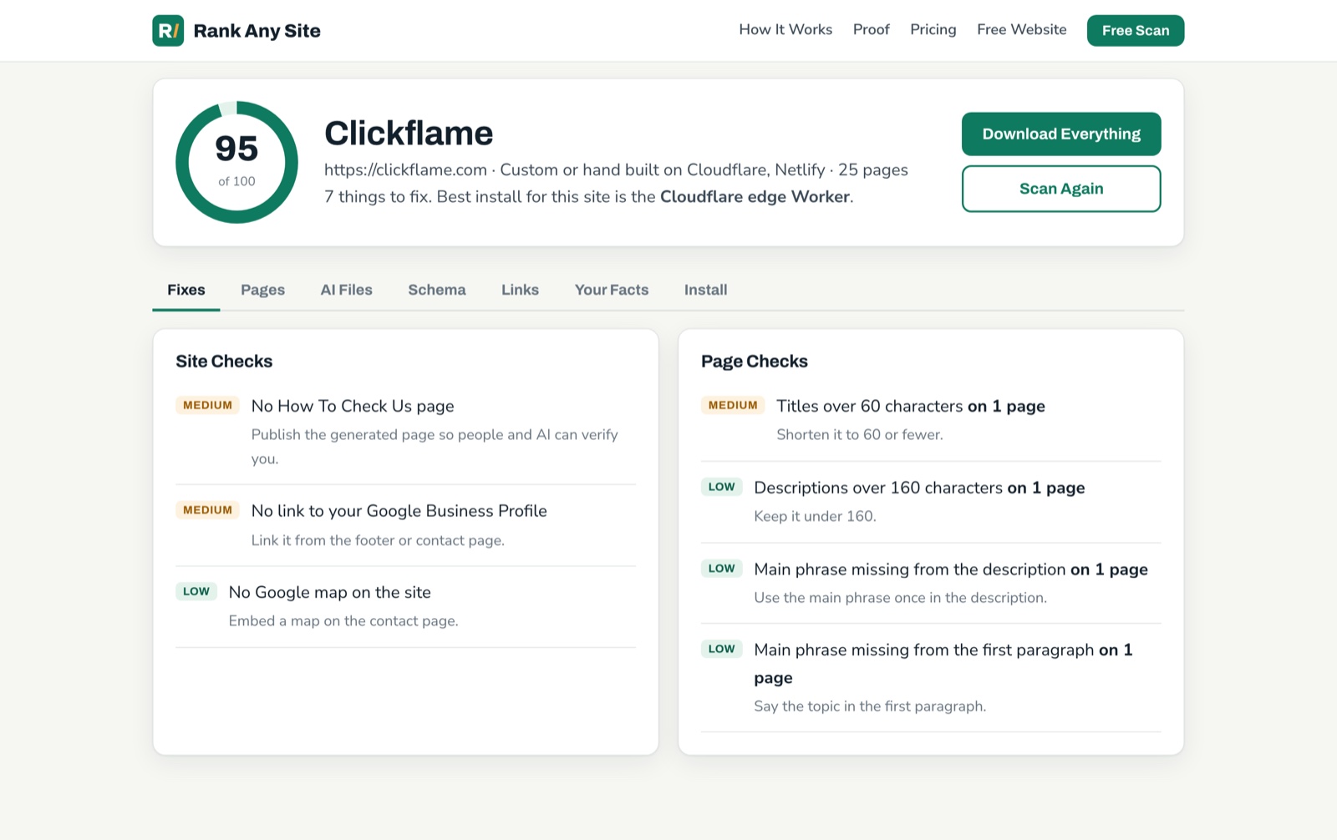Image resolution: width=1337 pixels, height=840 pixels.
Task: Click MEDIUM badge beside No How To Check Us
Action: (x=207, y=406)
